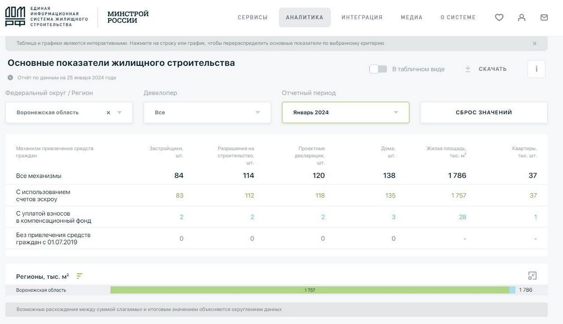
Task: Click the escrow permits value 112
Action: pyautogui.click(x=249, y=195)
